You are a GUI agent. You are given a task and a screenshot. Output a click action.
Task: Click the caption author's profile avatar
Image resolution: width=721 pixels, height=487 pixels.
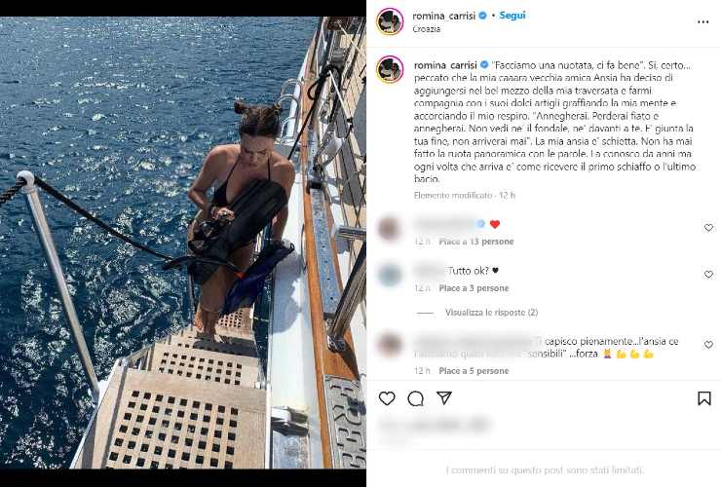(x=390, y=69)
